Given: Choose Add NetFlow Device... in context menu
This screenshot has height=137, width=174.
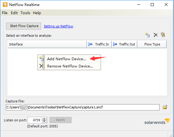Looking at the screenshot, I should pyautogui.click(x=69, y=59).
